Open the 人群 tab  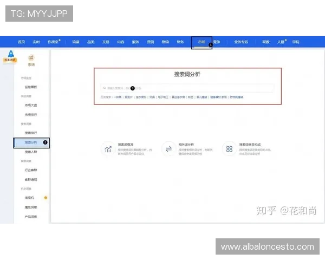coord(281,42)
